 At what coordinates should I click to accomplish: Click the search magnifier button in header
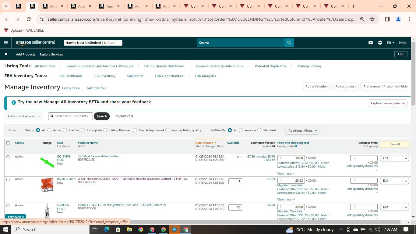click(289, 43)
